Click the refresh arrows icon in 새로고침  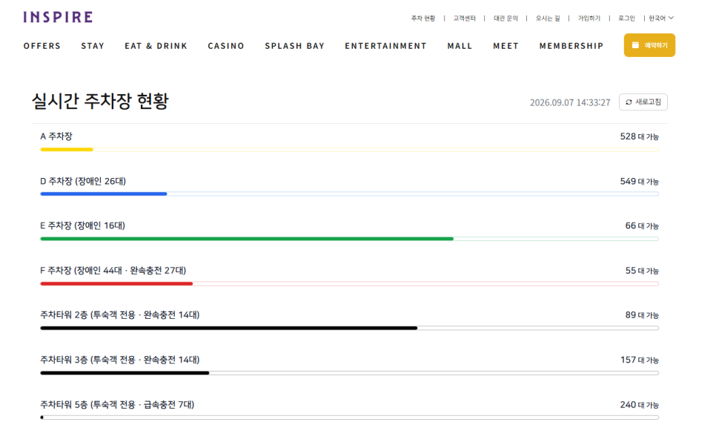629,102
